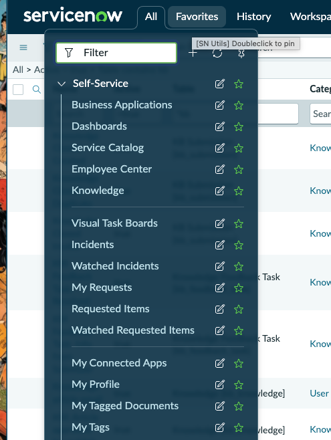Edit the My Tags module
The image size is (331, 440).
(x=219, y=428)
